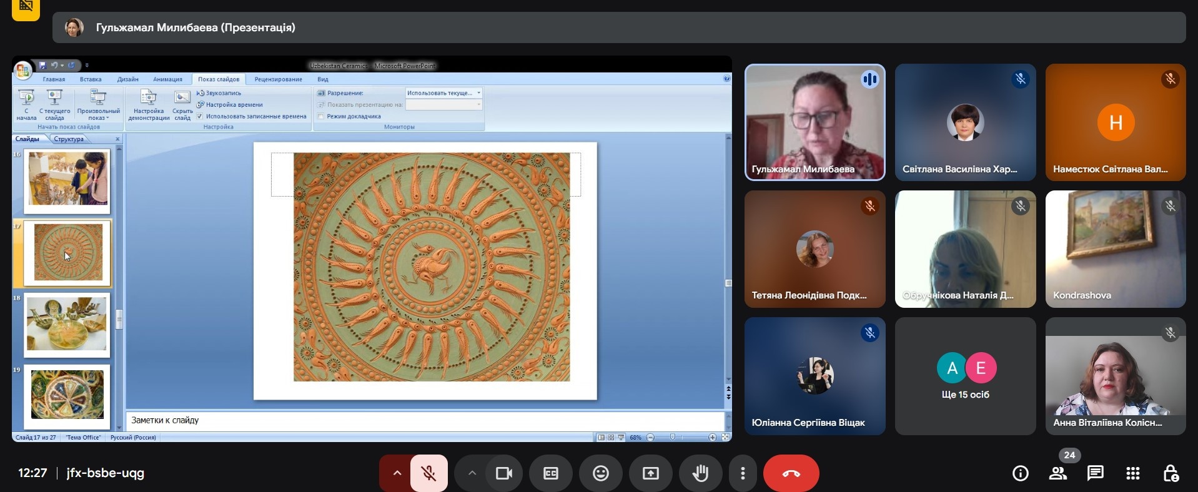Turn the camera on or off
Image resolution: width=1198 pixels, height=492 pixels.
point(503,473)
